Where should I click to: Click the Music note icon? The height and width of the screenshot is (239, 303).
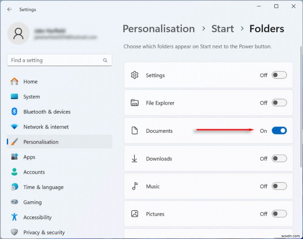pos(135,186)
